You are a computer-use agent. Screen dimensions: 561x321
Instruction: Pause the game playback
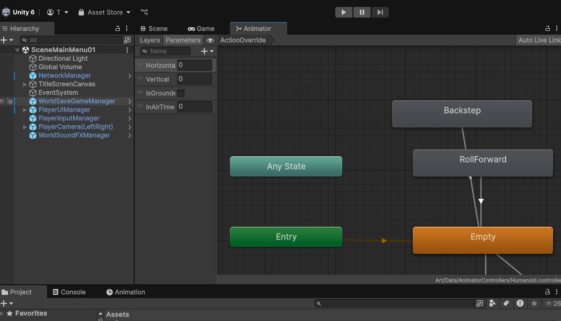pos(362,12)
